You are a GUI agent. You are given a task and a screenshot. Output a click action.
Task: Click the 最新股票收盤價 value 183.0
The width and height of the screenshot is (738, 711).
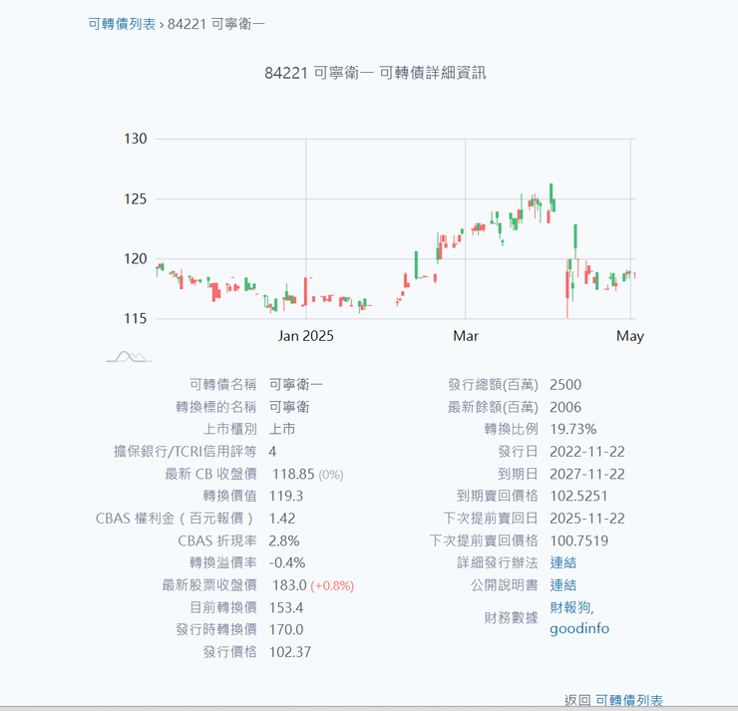(x=287, y=585)
